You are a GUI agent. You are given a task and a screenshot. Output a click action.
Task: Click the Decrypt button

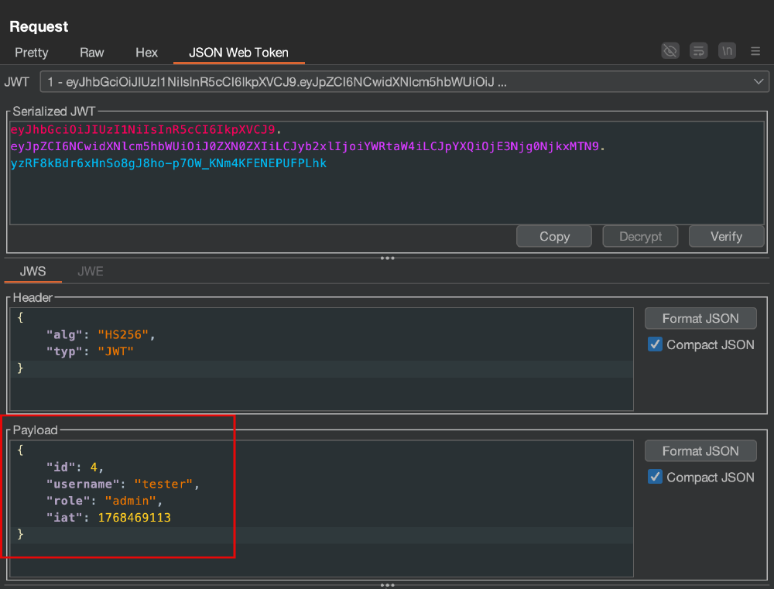pyautogui.click(x=640, y=237)
